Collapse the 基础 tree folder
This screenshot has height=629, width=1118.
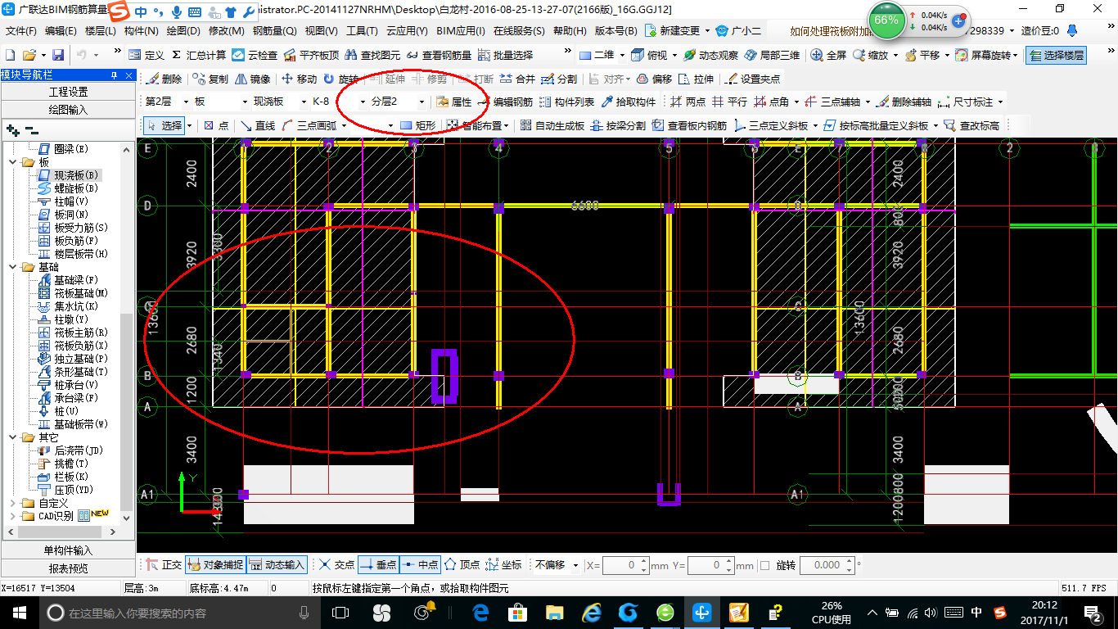pos(14,267)
